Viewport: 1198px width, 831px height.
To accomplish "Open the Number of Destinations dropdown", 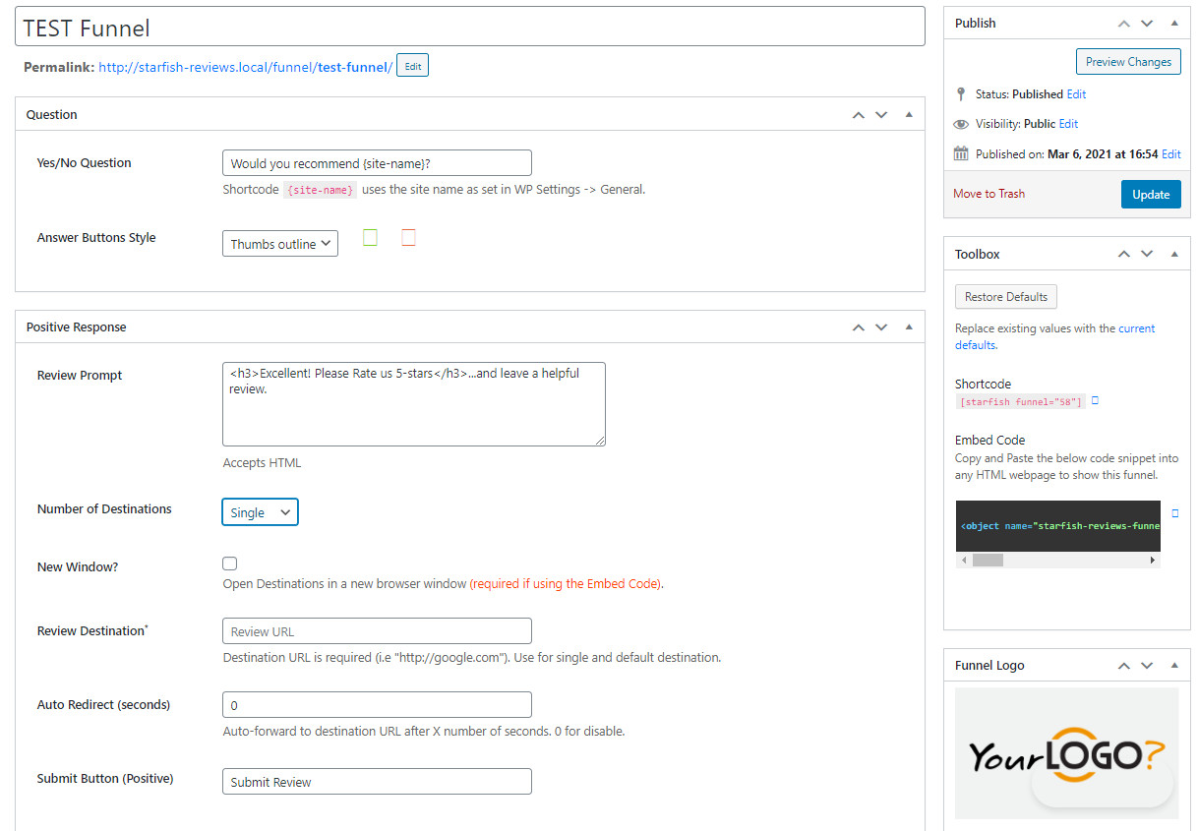I will [260, 511].
